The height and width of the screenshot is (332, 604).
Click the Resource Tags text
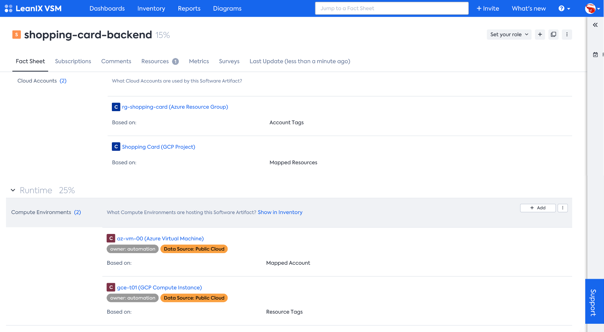coord(284,312)
